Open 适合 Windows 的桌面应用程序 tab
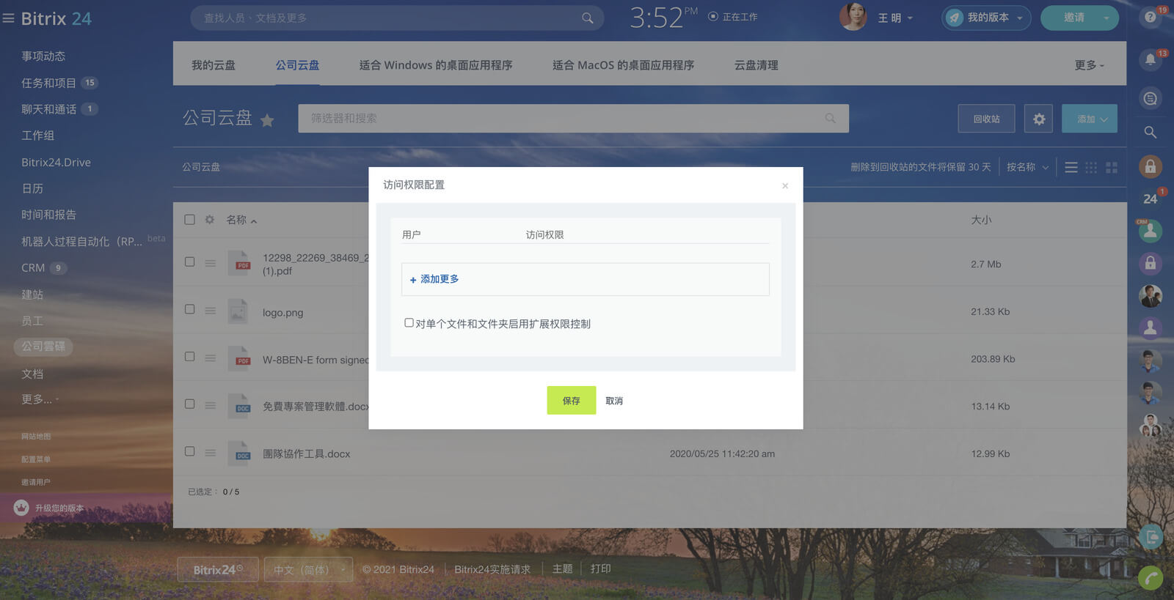Screen dimensions: 1174x600 point(436,65)
